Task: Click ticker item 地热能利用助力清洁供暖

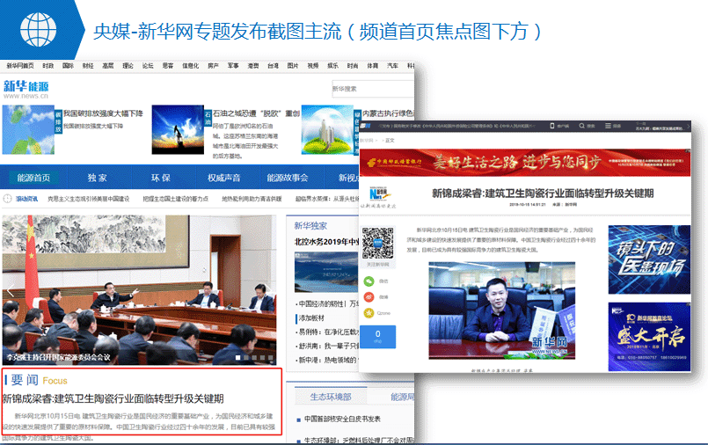Action: click(252, 199)
